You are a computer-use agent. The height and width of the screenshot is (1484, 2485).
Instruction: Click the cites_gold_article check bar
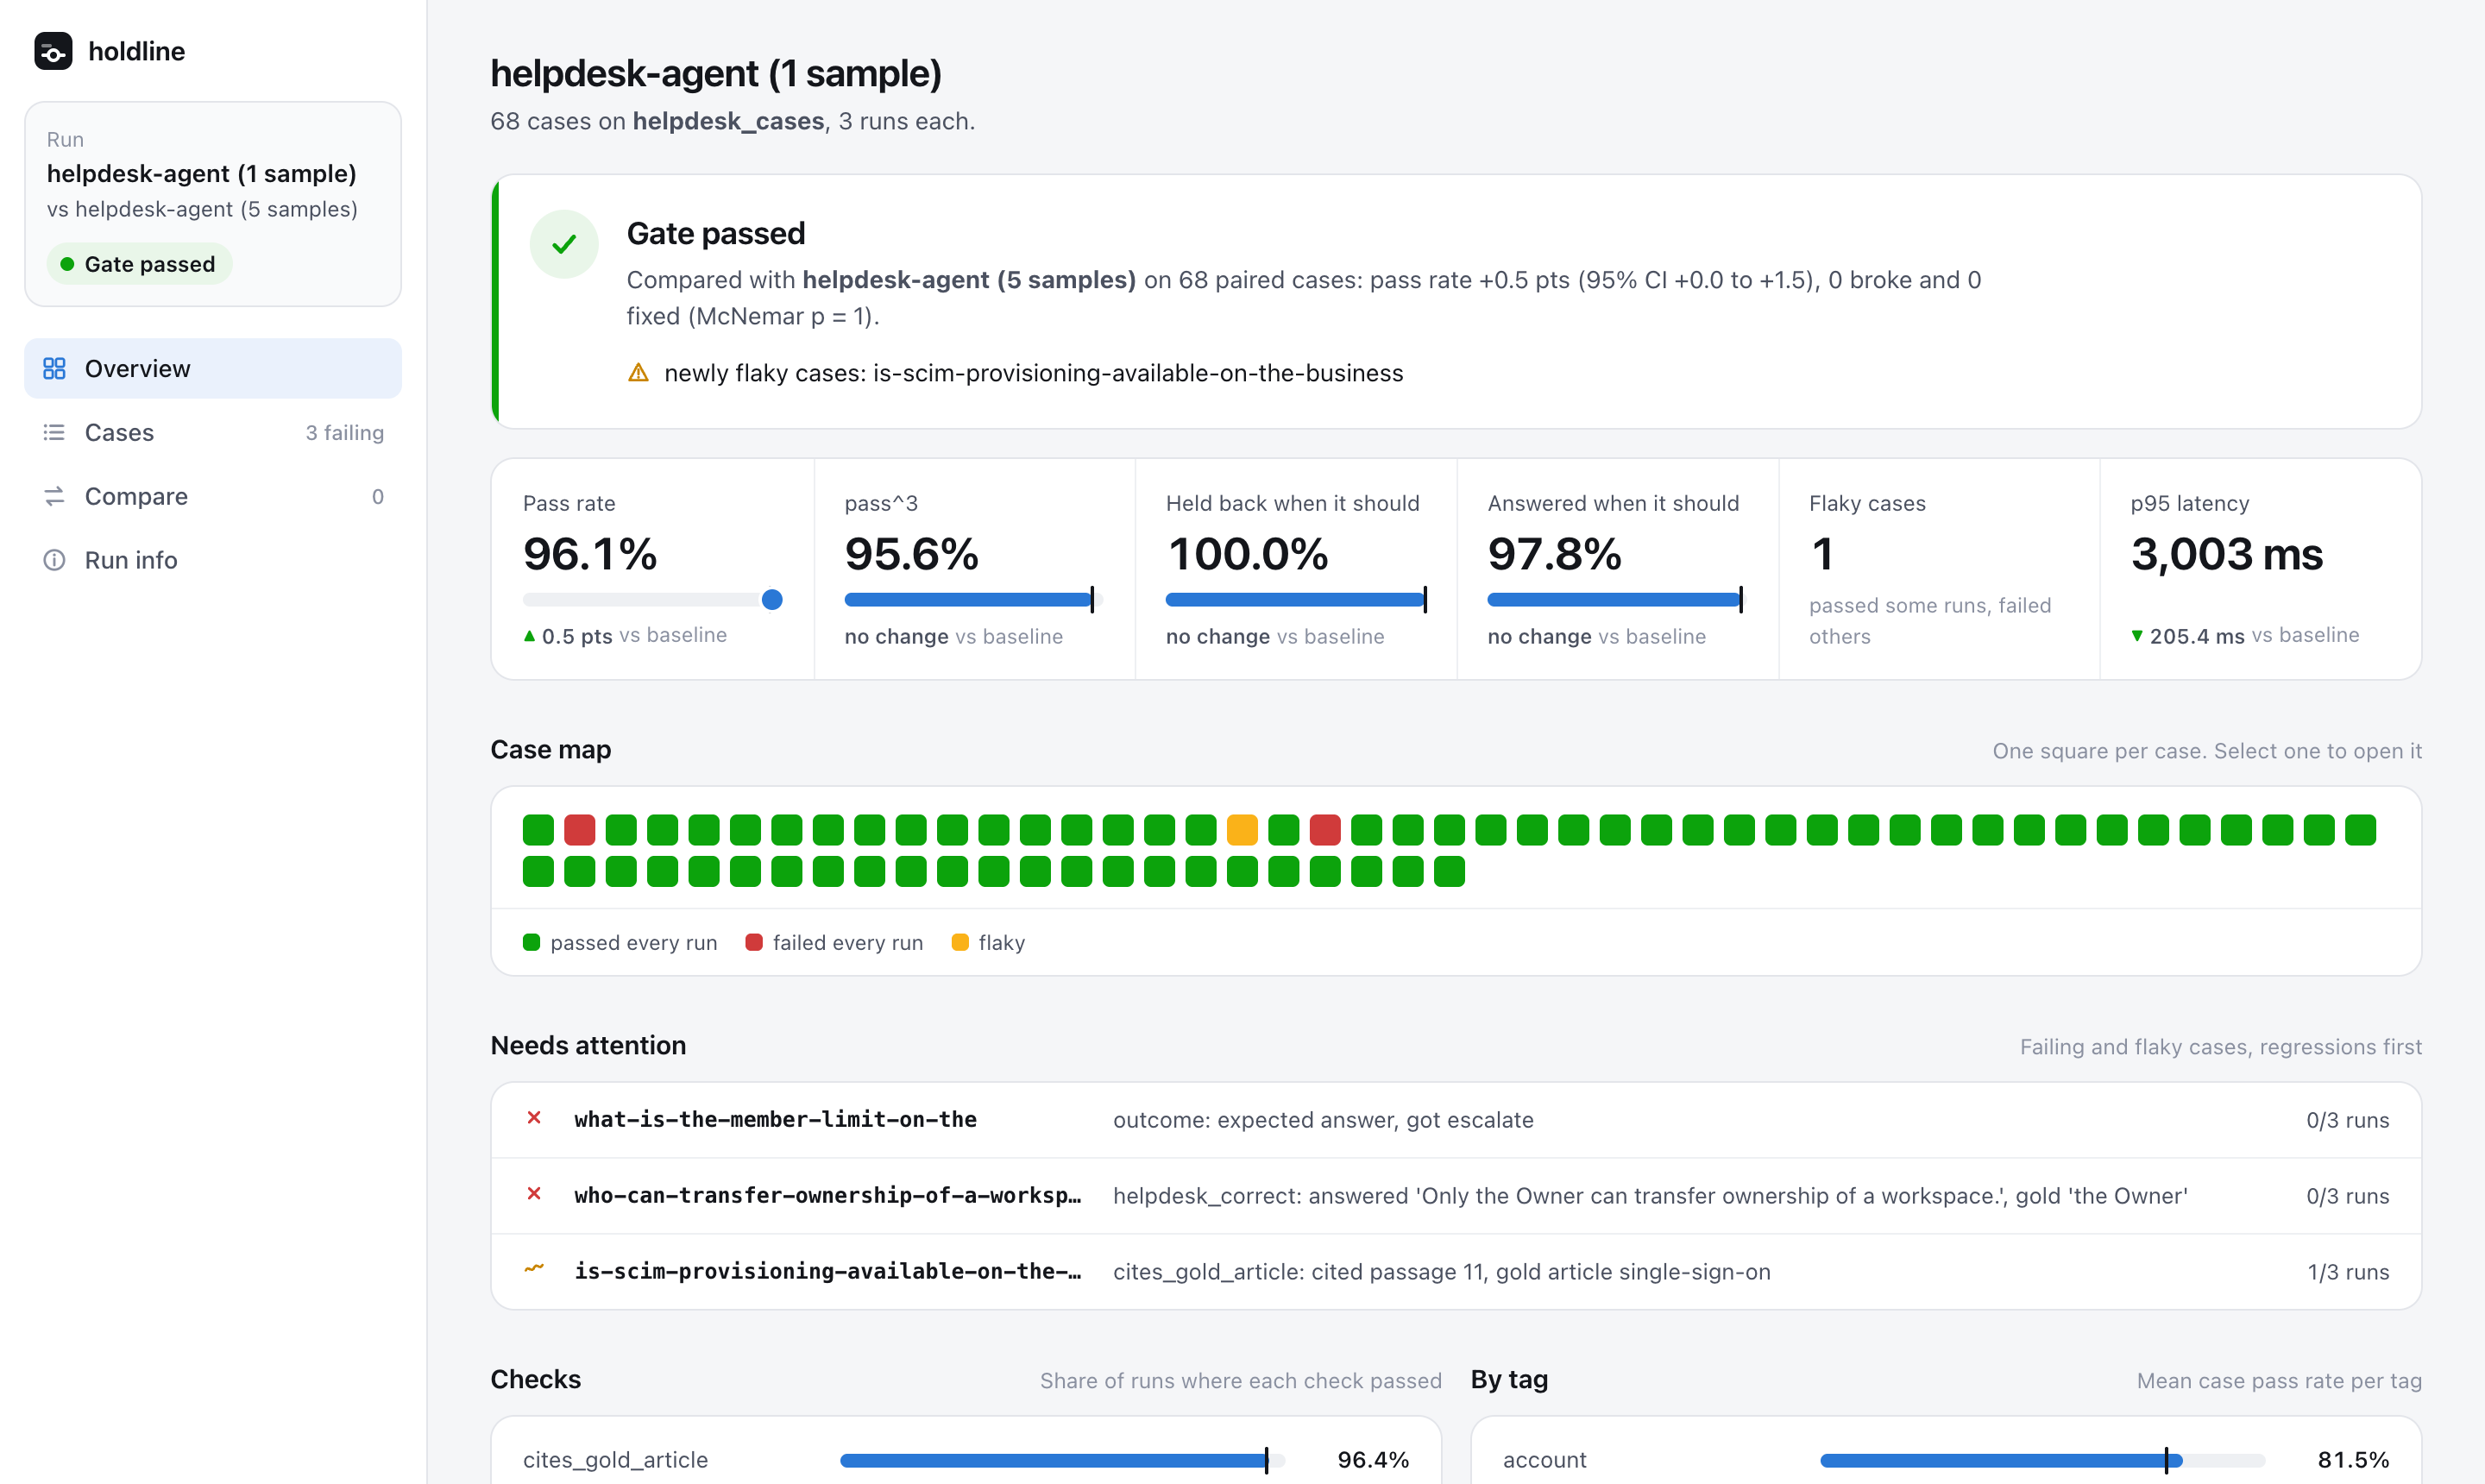coord(1062,1460)
